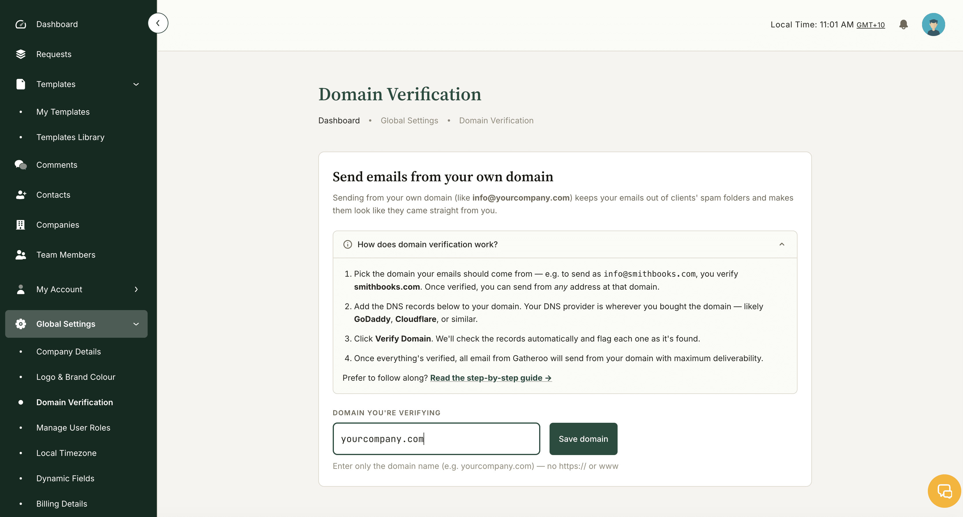
Task: Click bold 'Cloudflare' in step 2
Action: [416, 319]
